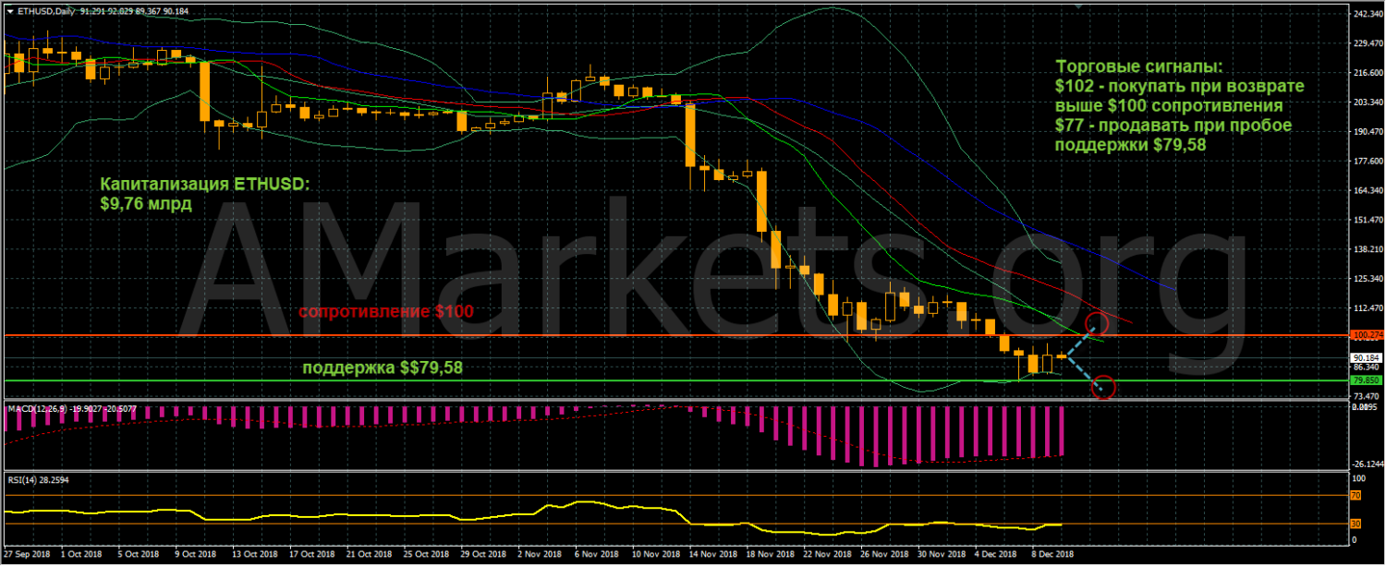This screenshot has width=1386, height=566.
Task: Click the '27 Sep 2018' date label
Action: (27, 555)
